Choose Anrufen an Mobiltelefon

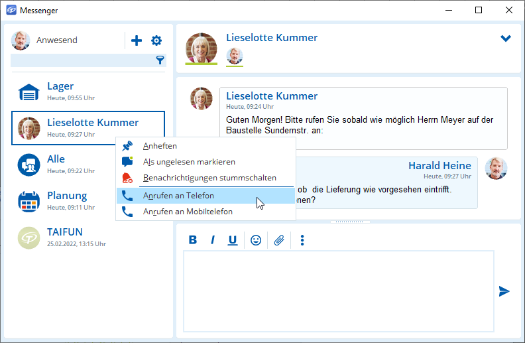pyautogui.click(x=188, y=212)
